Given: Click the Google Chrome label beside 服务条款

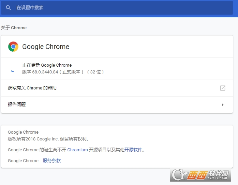Looking at the screenshot, I should pyautogui.click(x=23, y=161).
